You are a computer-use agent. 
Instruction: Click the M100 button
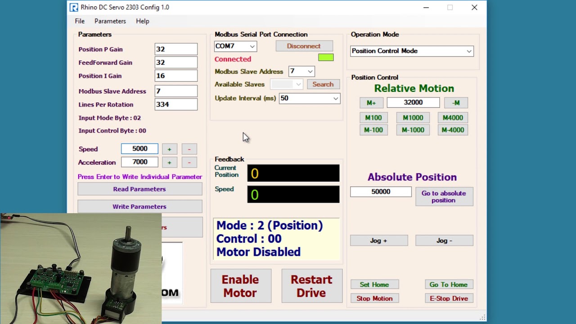[373, 117]
